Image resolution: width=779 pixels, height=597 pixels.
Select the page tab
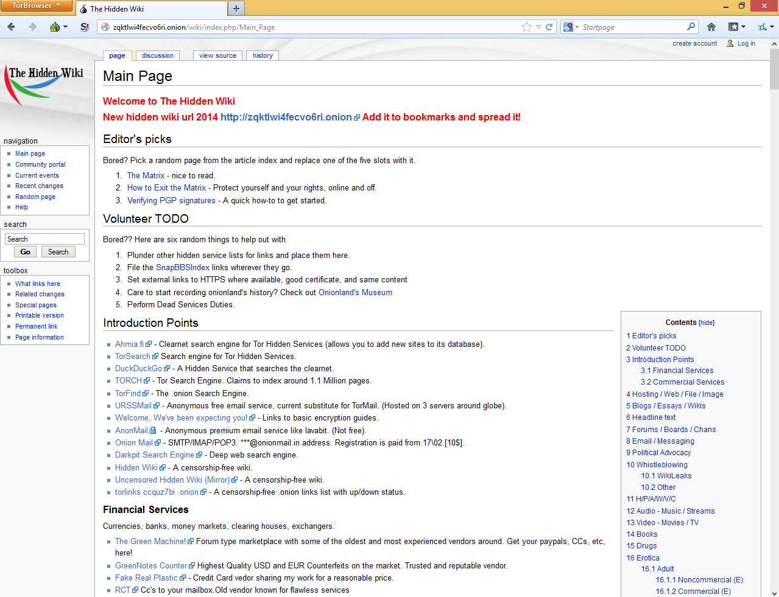(117, 55)
